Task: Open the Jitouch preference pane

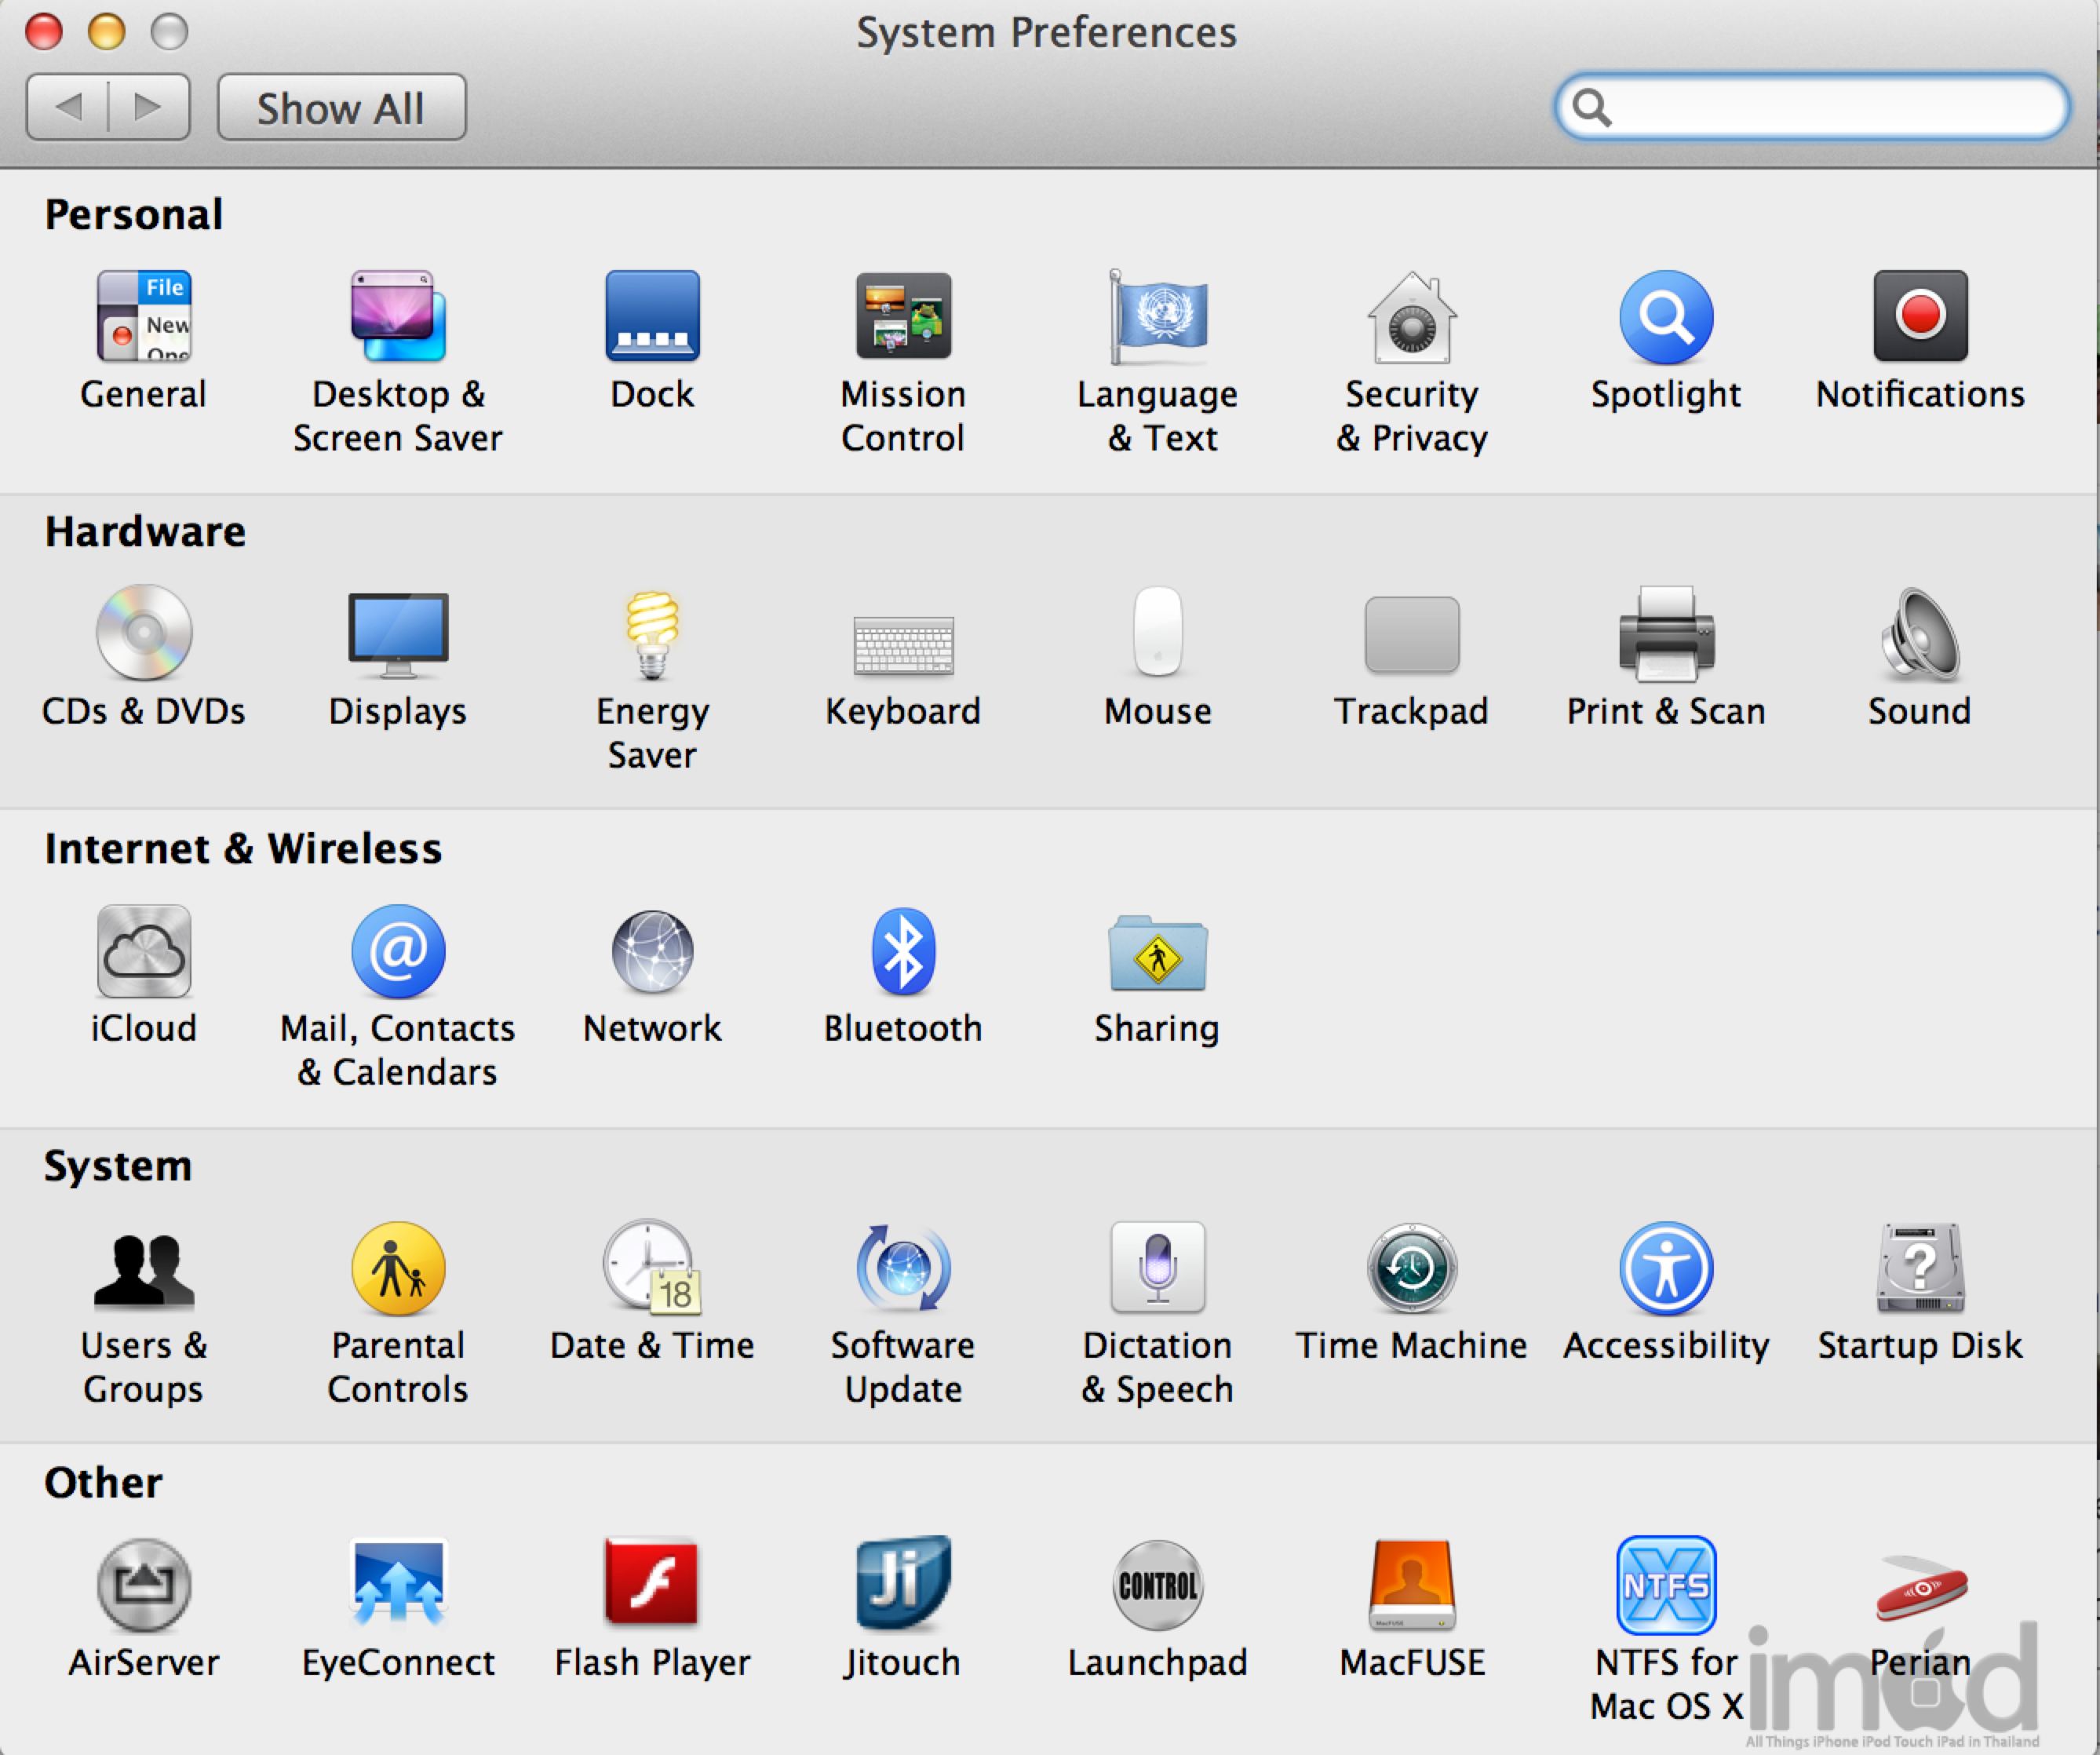Action: (902, 1585)
